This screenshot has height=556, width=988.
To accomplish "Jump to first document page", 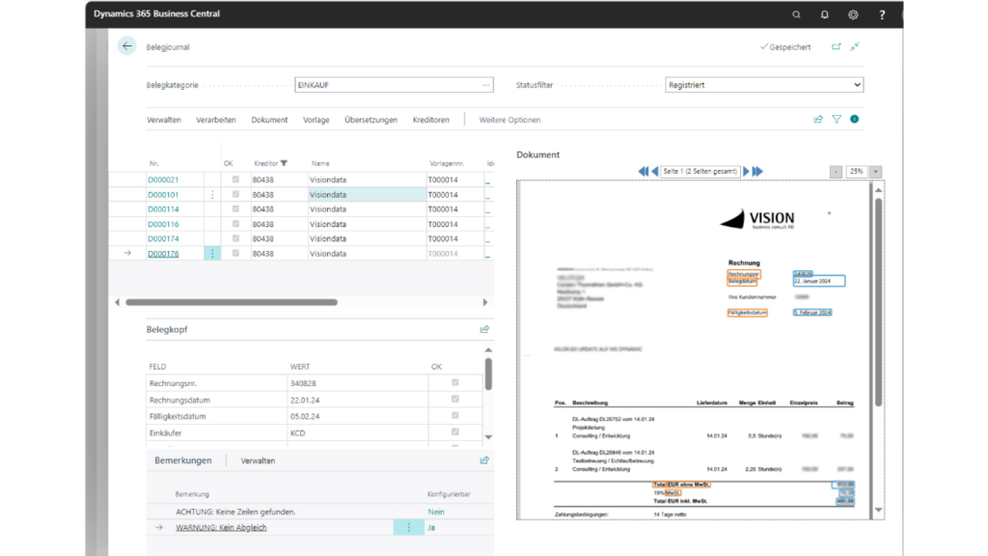I will pyautogui.click(x=642, y=172).
